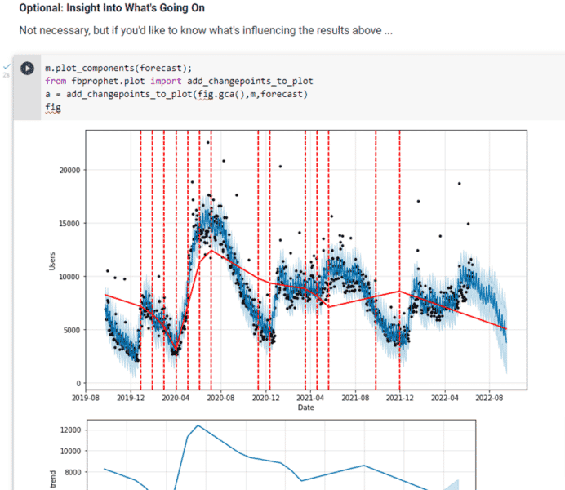Click the 12000 tick on trend plot
Image resolution: width=565 pixels, height=490 pixels.
[x=70, y=430]
